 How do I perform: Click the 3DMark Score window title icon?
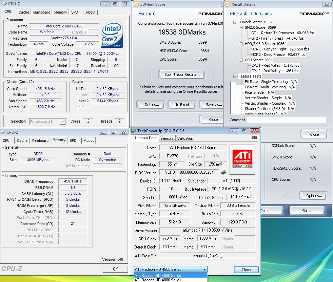136,4
